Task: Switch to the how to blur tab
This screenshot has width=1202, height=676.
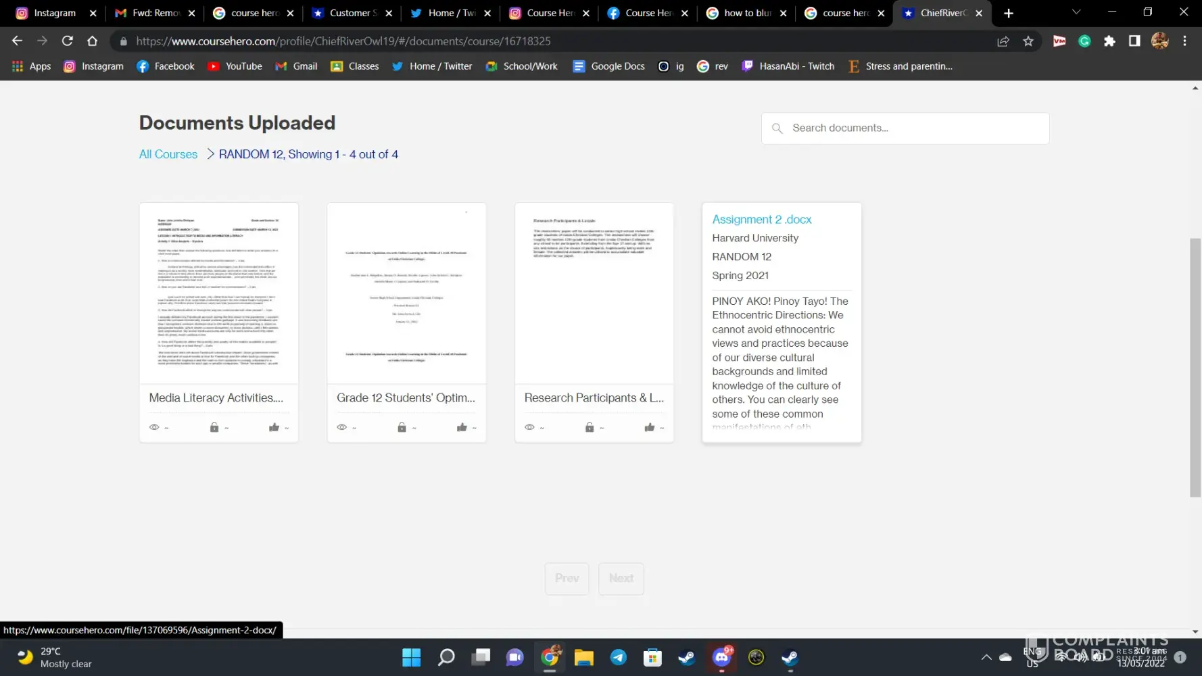Action: coord(746,13)
